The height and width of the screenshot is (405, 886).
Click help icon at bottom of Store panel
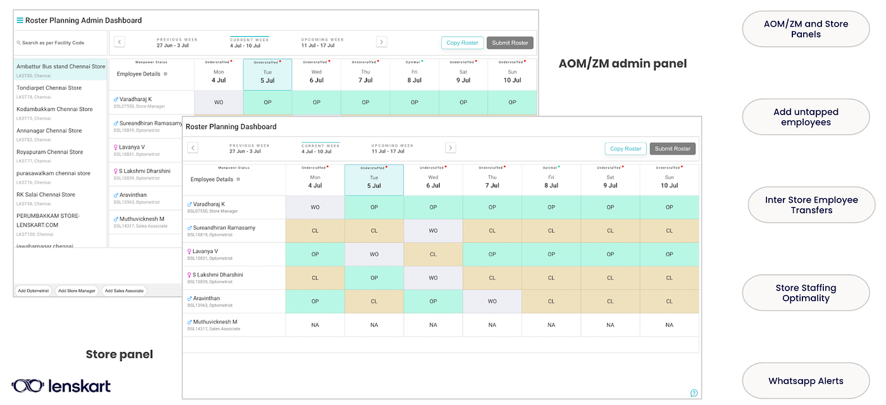pyautogui.click(x=694, y=393)
